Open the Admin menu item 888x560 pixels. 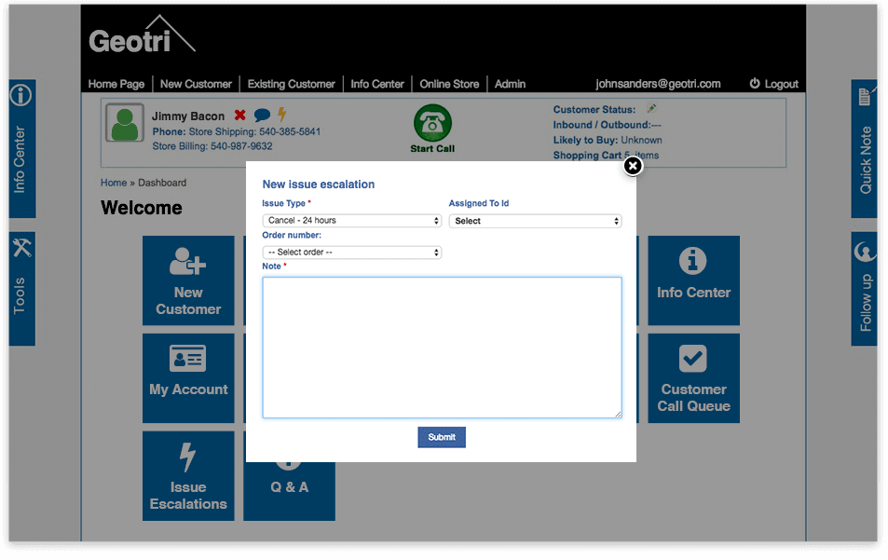tap(511, 84)
